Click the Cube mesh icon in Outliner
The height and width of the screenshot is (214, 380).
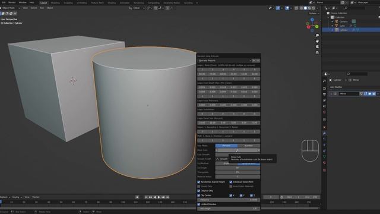tap(337, 26)
